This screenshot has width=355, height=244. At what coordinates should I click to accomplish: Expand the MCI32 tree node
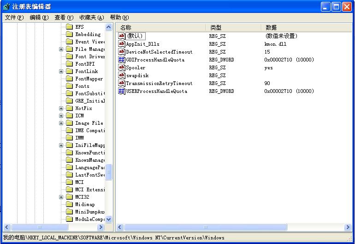pos(61,197)
